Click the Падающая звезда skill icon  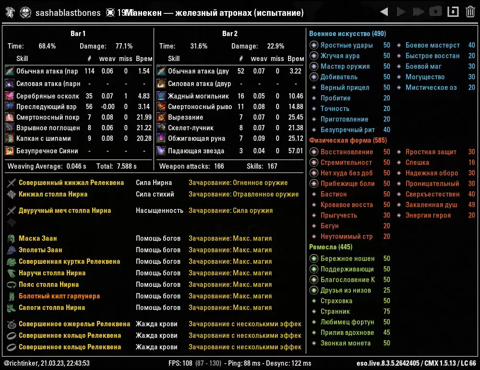click(161, 151)
